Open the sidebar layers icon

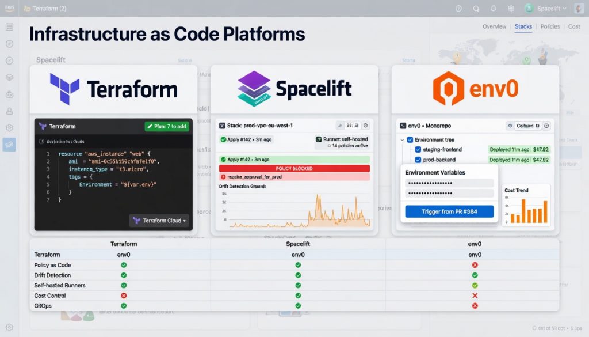pyautogui.click(x=9, y=77)
